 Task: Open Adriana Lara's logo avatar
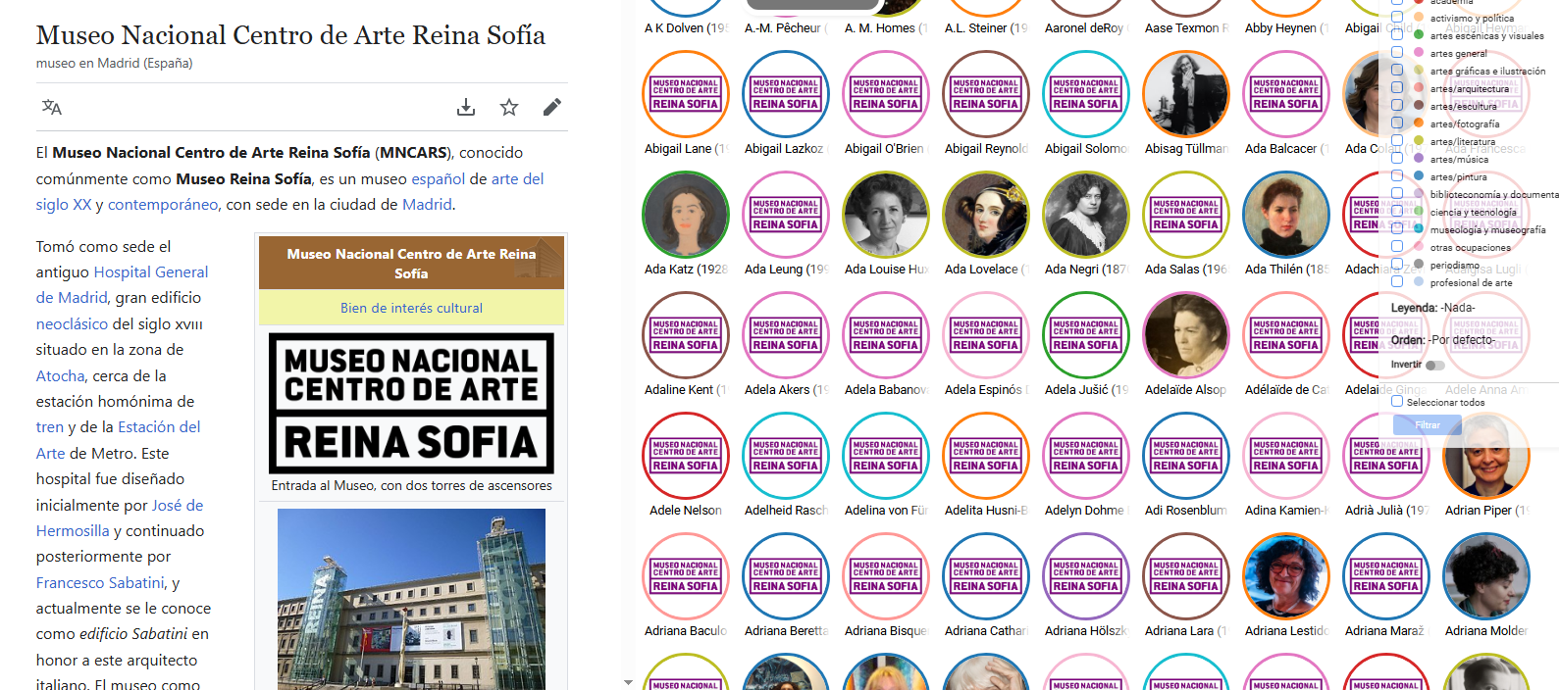click(1186, 576)
